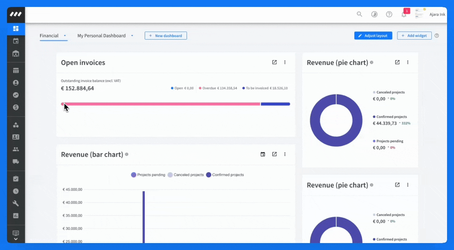
Task: Open notifications bell with badge
Action: (x=404, y=14)
